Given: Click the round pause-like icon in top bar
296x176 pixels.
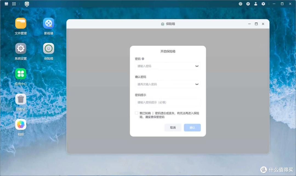Looking at the screenshot, I should (248, 4).
